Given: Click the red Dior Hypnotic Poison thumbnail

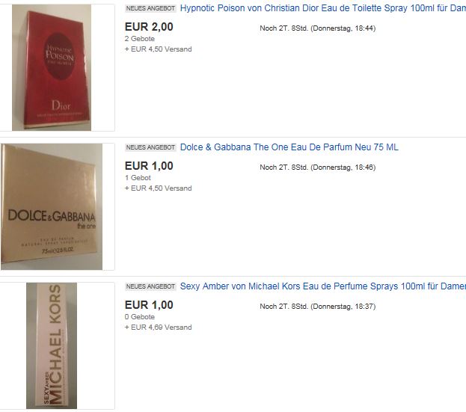Looking at the screenshot, I should coord(52,68).
